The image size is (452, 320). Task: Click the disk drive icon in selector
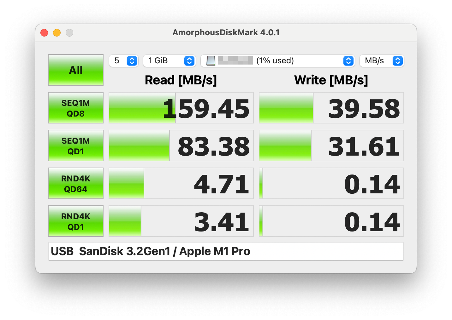(211, 60)
